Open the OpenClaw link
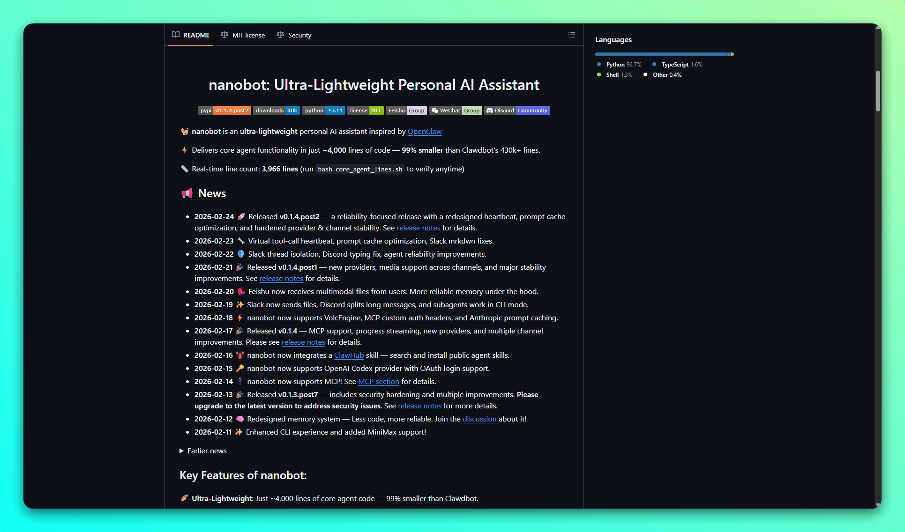905x532 pixels. 424,132
